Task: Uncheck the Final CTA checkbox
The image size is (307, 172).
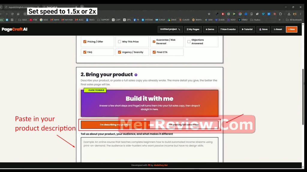Action: [x=154, y=52]
